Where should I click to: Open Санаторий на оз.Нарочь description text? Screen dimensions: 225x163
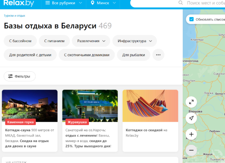click(88, 138)
